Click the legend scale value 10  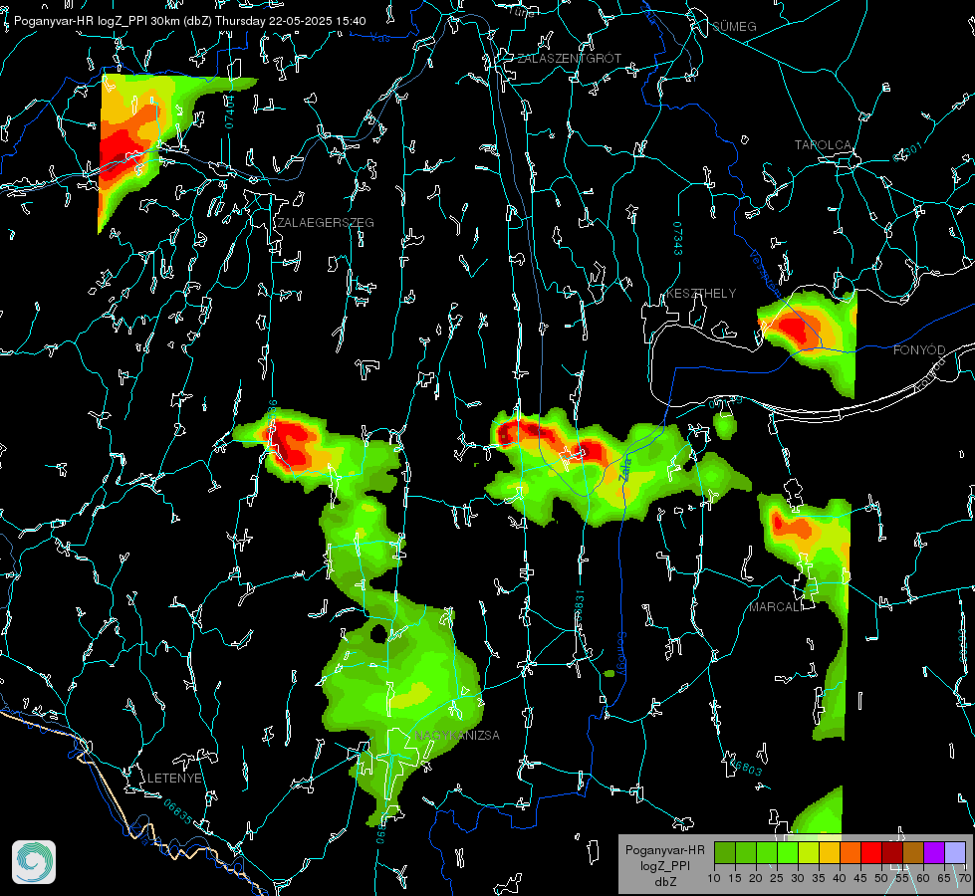click(714, 879)
